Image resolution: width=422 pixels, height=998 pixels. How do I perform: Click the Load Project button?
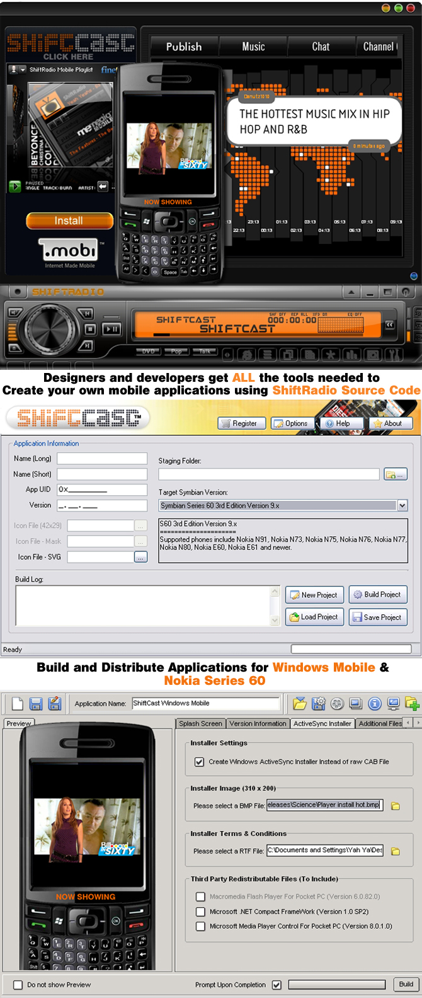pos(314,617)
